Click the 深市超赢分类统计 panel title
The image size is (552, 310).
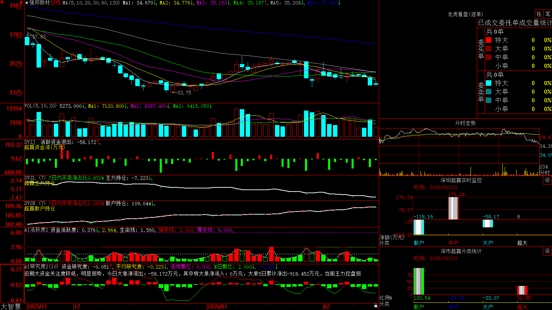461,251
